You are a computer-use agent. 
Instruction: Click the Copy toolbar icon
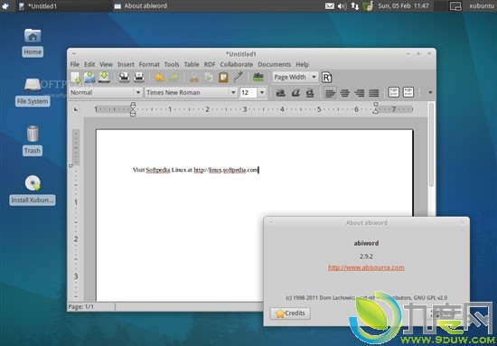point(209,78)
